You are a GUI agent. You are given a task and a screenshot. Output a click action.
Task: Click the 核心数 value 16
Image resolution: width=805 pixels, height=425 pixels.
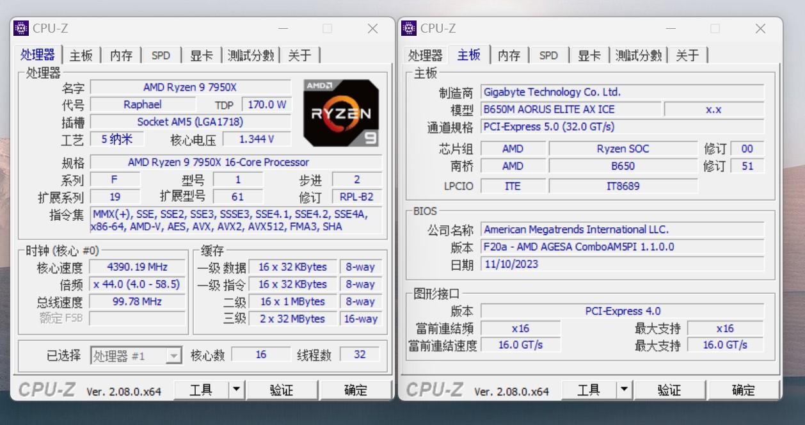(261, 355)
